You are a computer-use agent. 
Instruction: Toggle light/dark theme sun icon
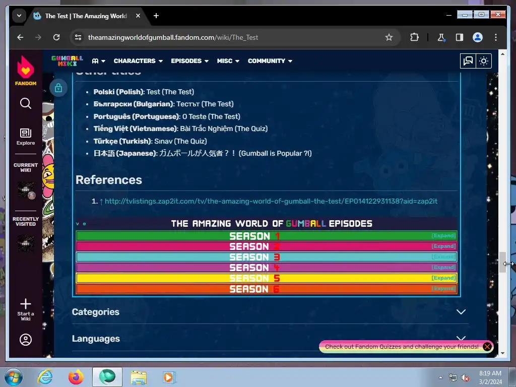point(484,61)
